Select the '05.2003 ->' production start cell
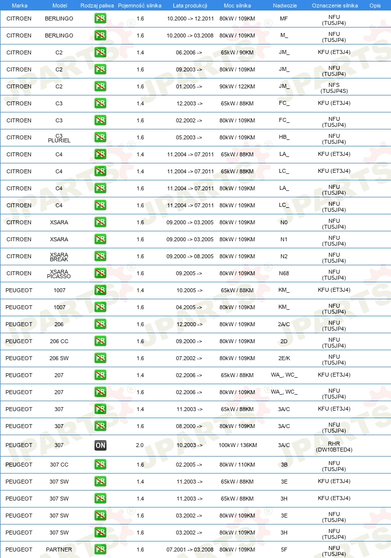Screen dimensions: 391x558 189,137
